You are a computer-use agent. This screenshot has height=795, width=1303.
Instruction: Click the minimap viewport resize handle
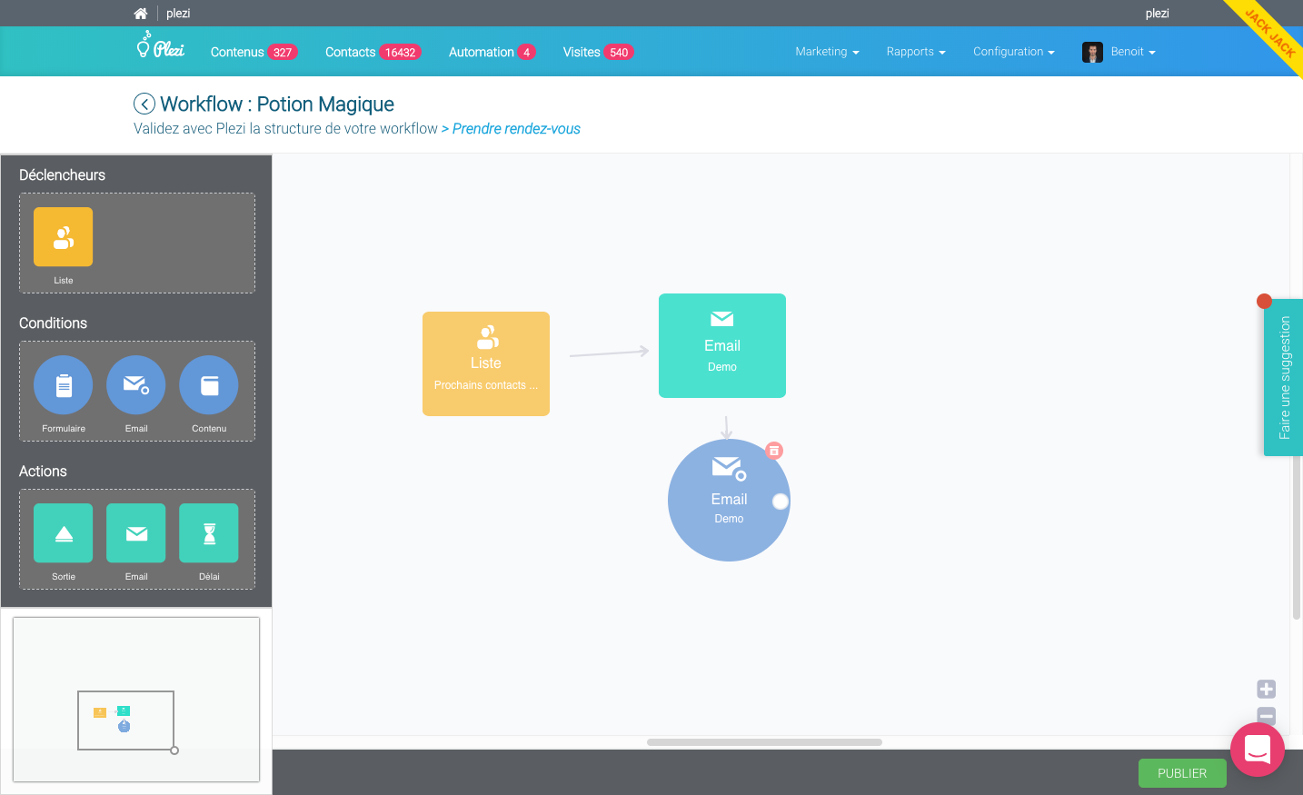point(174,750)
